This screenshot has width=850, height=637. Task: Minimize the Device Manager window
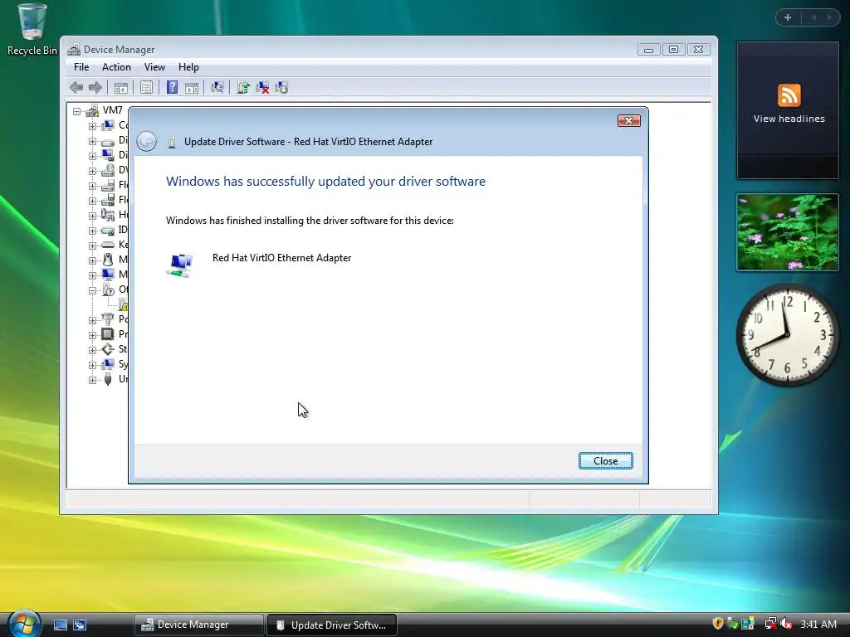click(648, 49)
